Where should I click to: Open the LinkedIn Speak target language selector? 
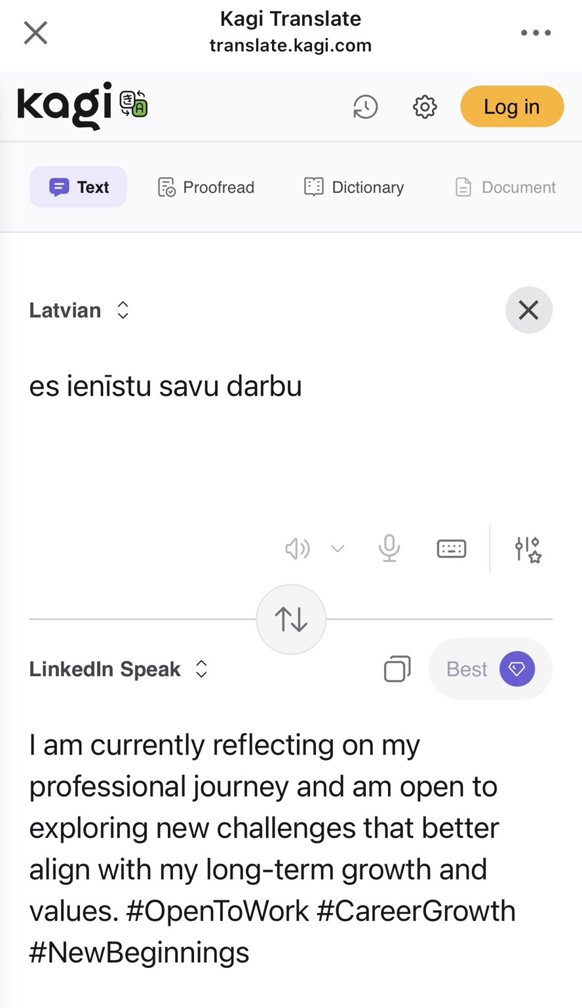[x=118, y=669]
